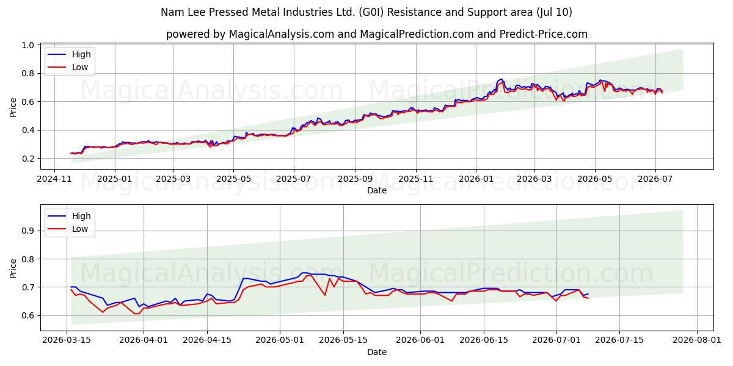The image size is (733, 366).
Task: Click the 2025-01 tick label
Action: point(115,179)
